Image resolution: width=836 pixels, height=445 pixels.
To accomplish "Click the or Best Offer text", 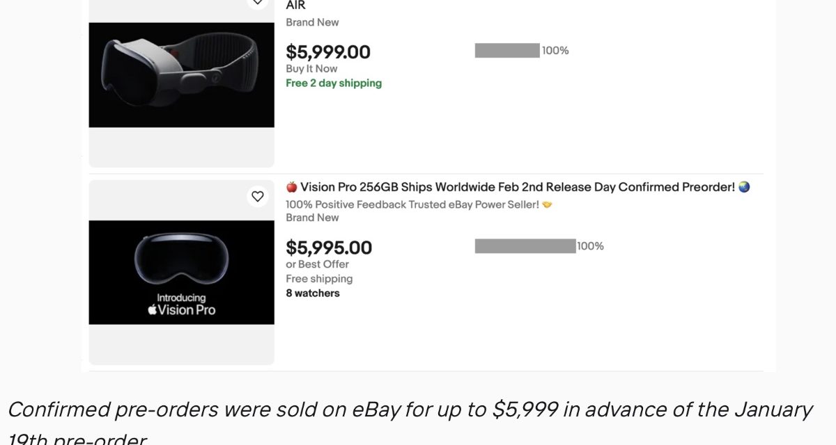I will pyautogui.click(x=317, y=264).
